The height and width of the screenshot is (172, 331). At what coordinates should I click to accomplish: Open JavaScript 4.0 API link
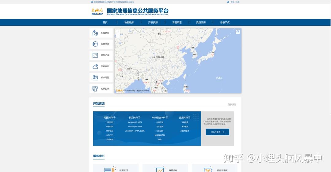click(135, 127)
